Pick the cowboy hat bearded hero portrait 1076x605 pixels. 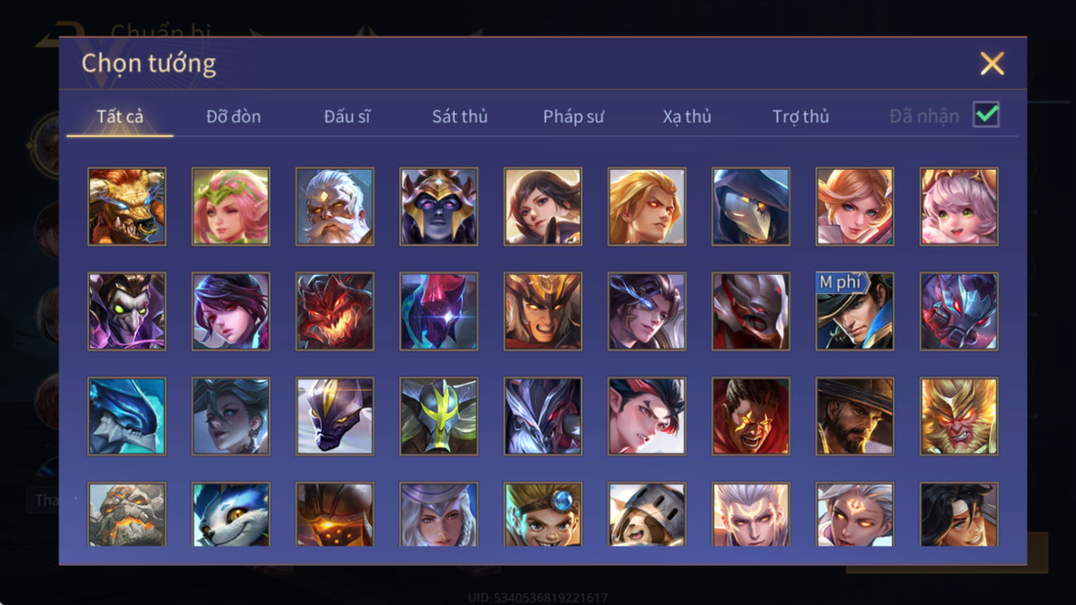(x=855, y=417)
